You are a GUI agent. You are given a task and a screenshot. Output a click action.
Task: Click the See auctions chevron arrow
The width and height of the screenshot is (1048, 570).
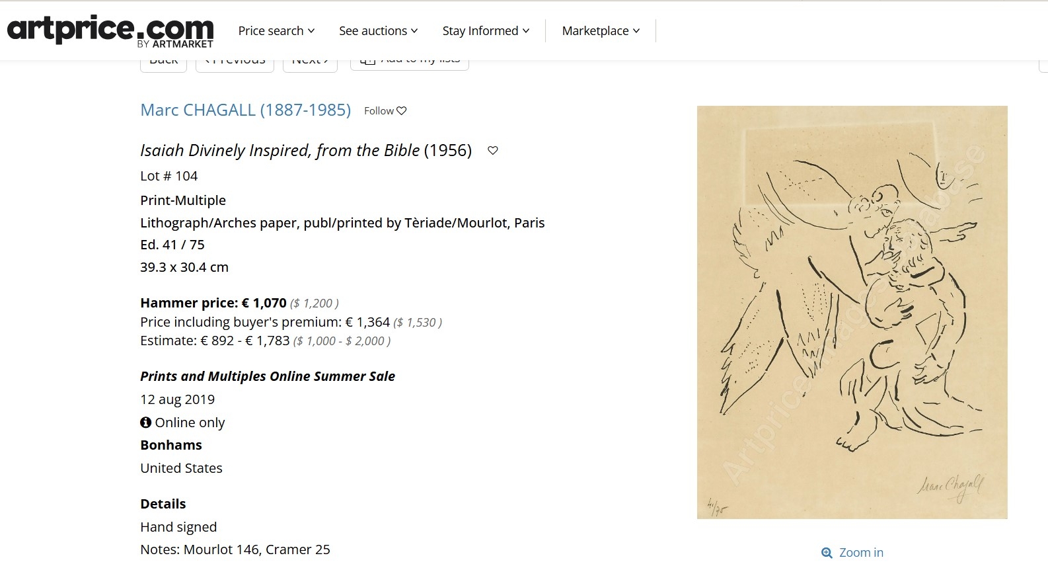(414, 31)
